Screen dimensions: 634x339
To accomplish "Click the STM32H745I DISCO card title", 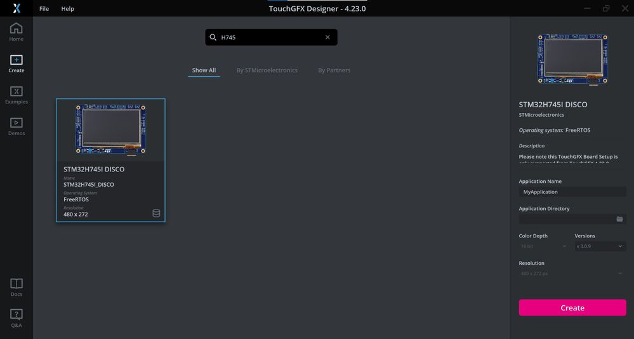I will (94, 169).
